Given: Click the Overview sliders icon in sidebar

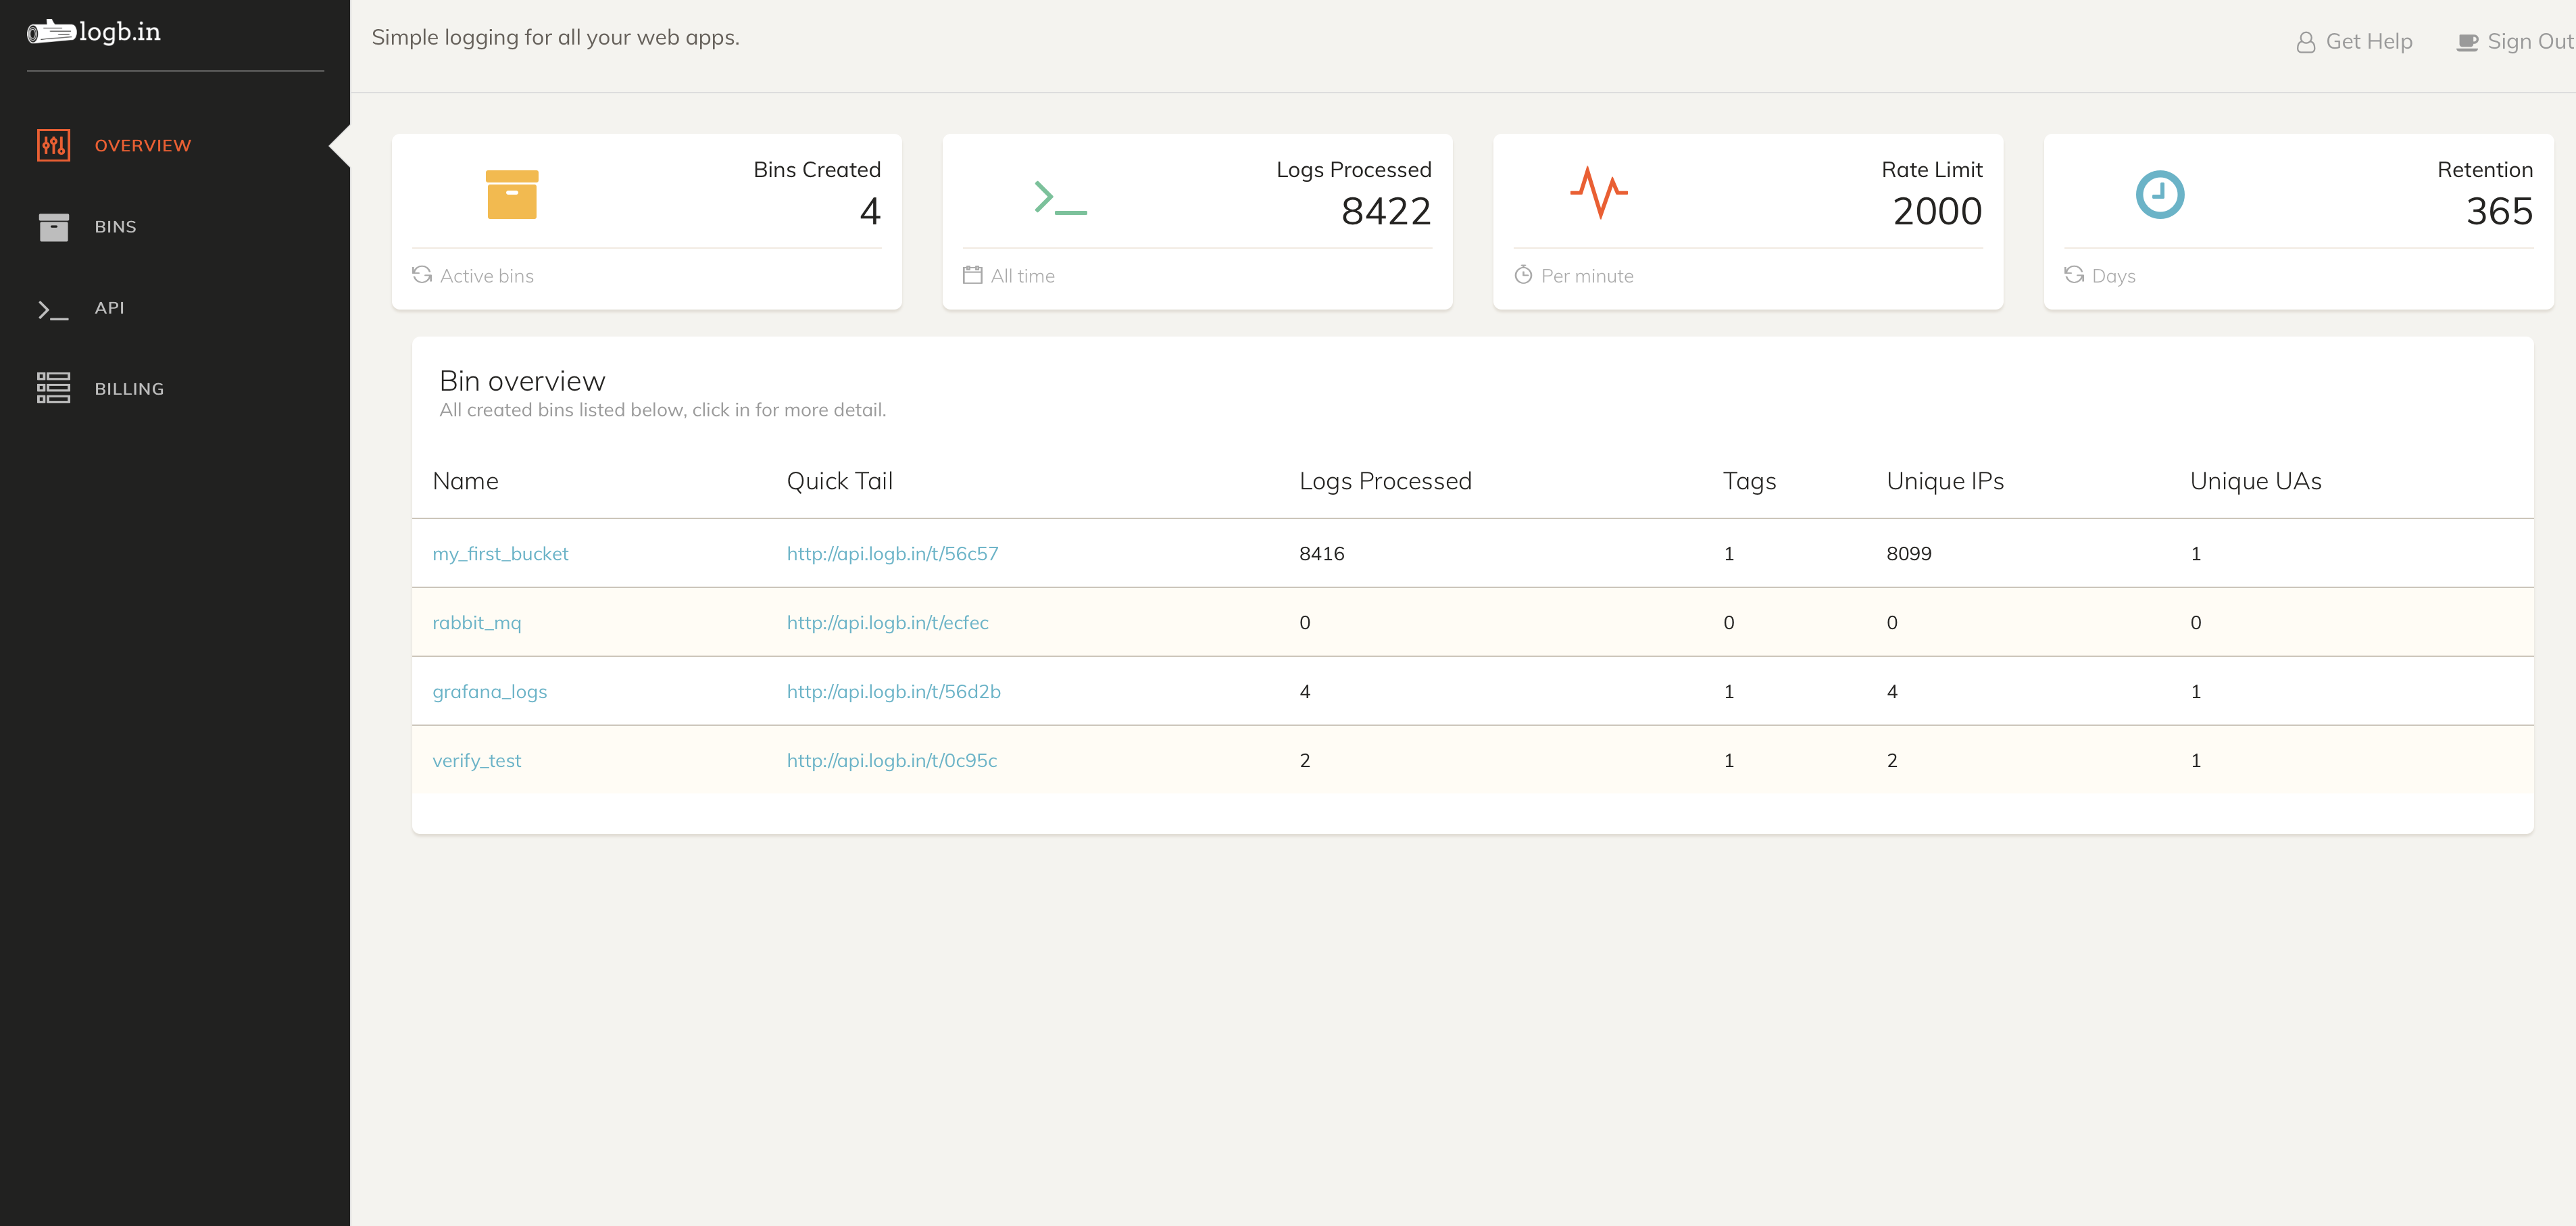Looking at the screenshot, I should 53,145.
